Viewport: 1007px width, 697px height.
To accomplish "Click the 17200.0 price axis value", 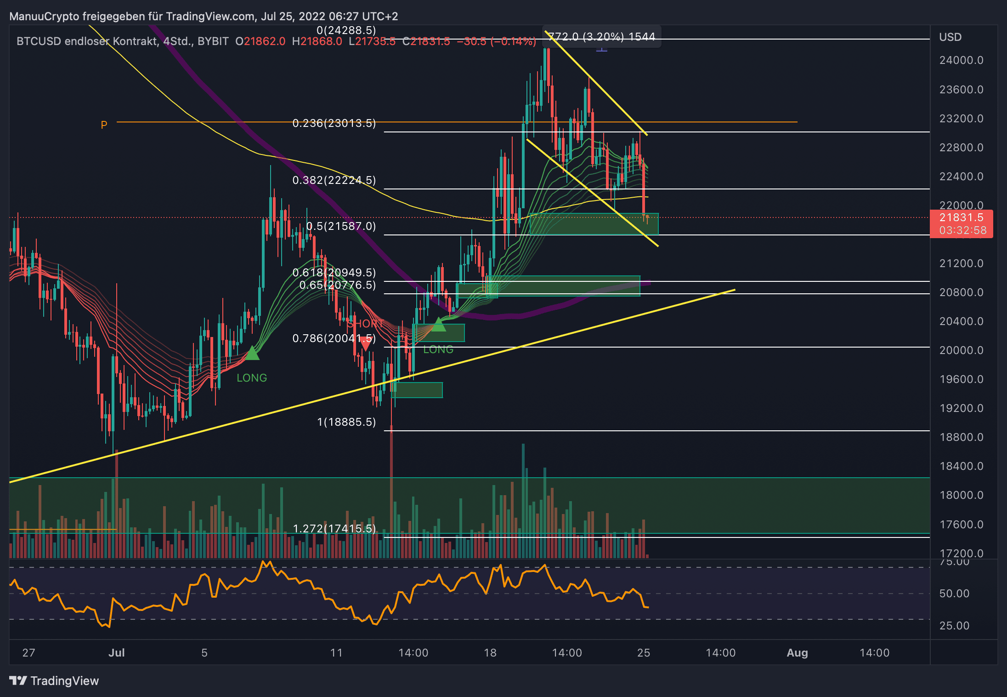I will click(961, 553).
